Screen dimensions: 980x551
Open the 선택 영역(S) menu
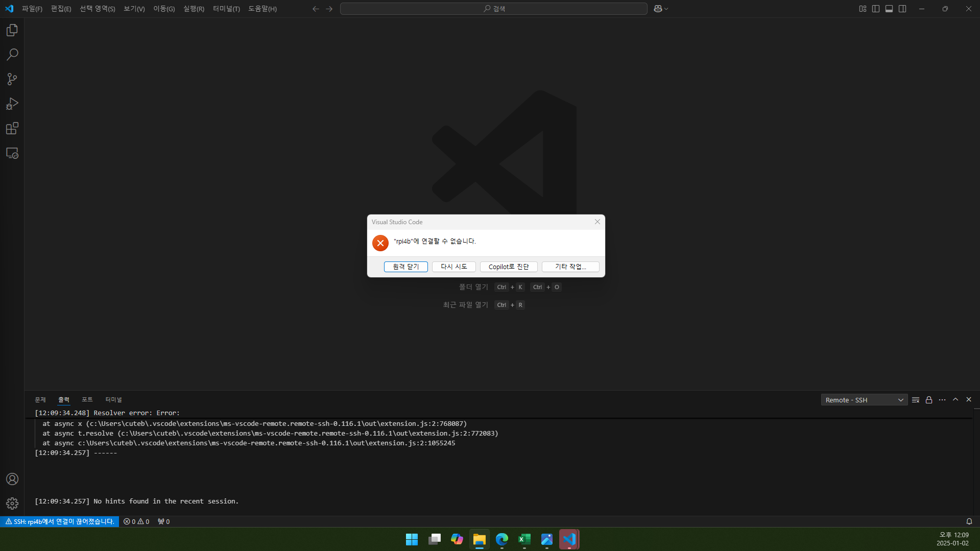(97, 9)
